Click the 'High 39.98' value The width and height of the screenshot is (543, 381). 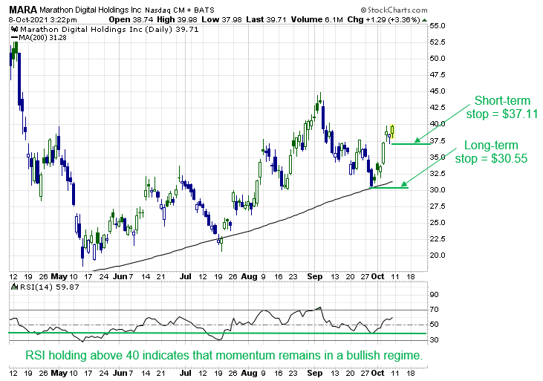177,20
